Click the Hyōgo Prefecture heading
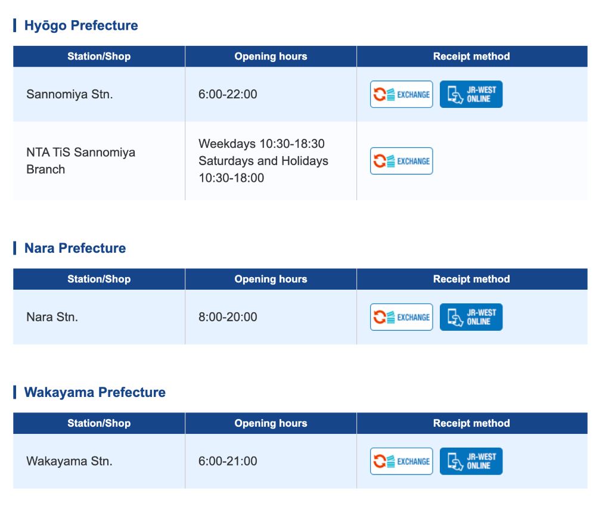 pyautogui.click(x=81, y=26)
